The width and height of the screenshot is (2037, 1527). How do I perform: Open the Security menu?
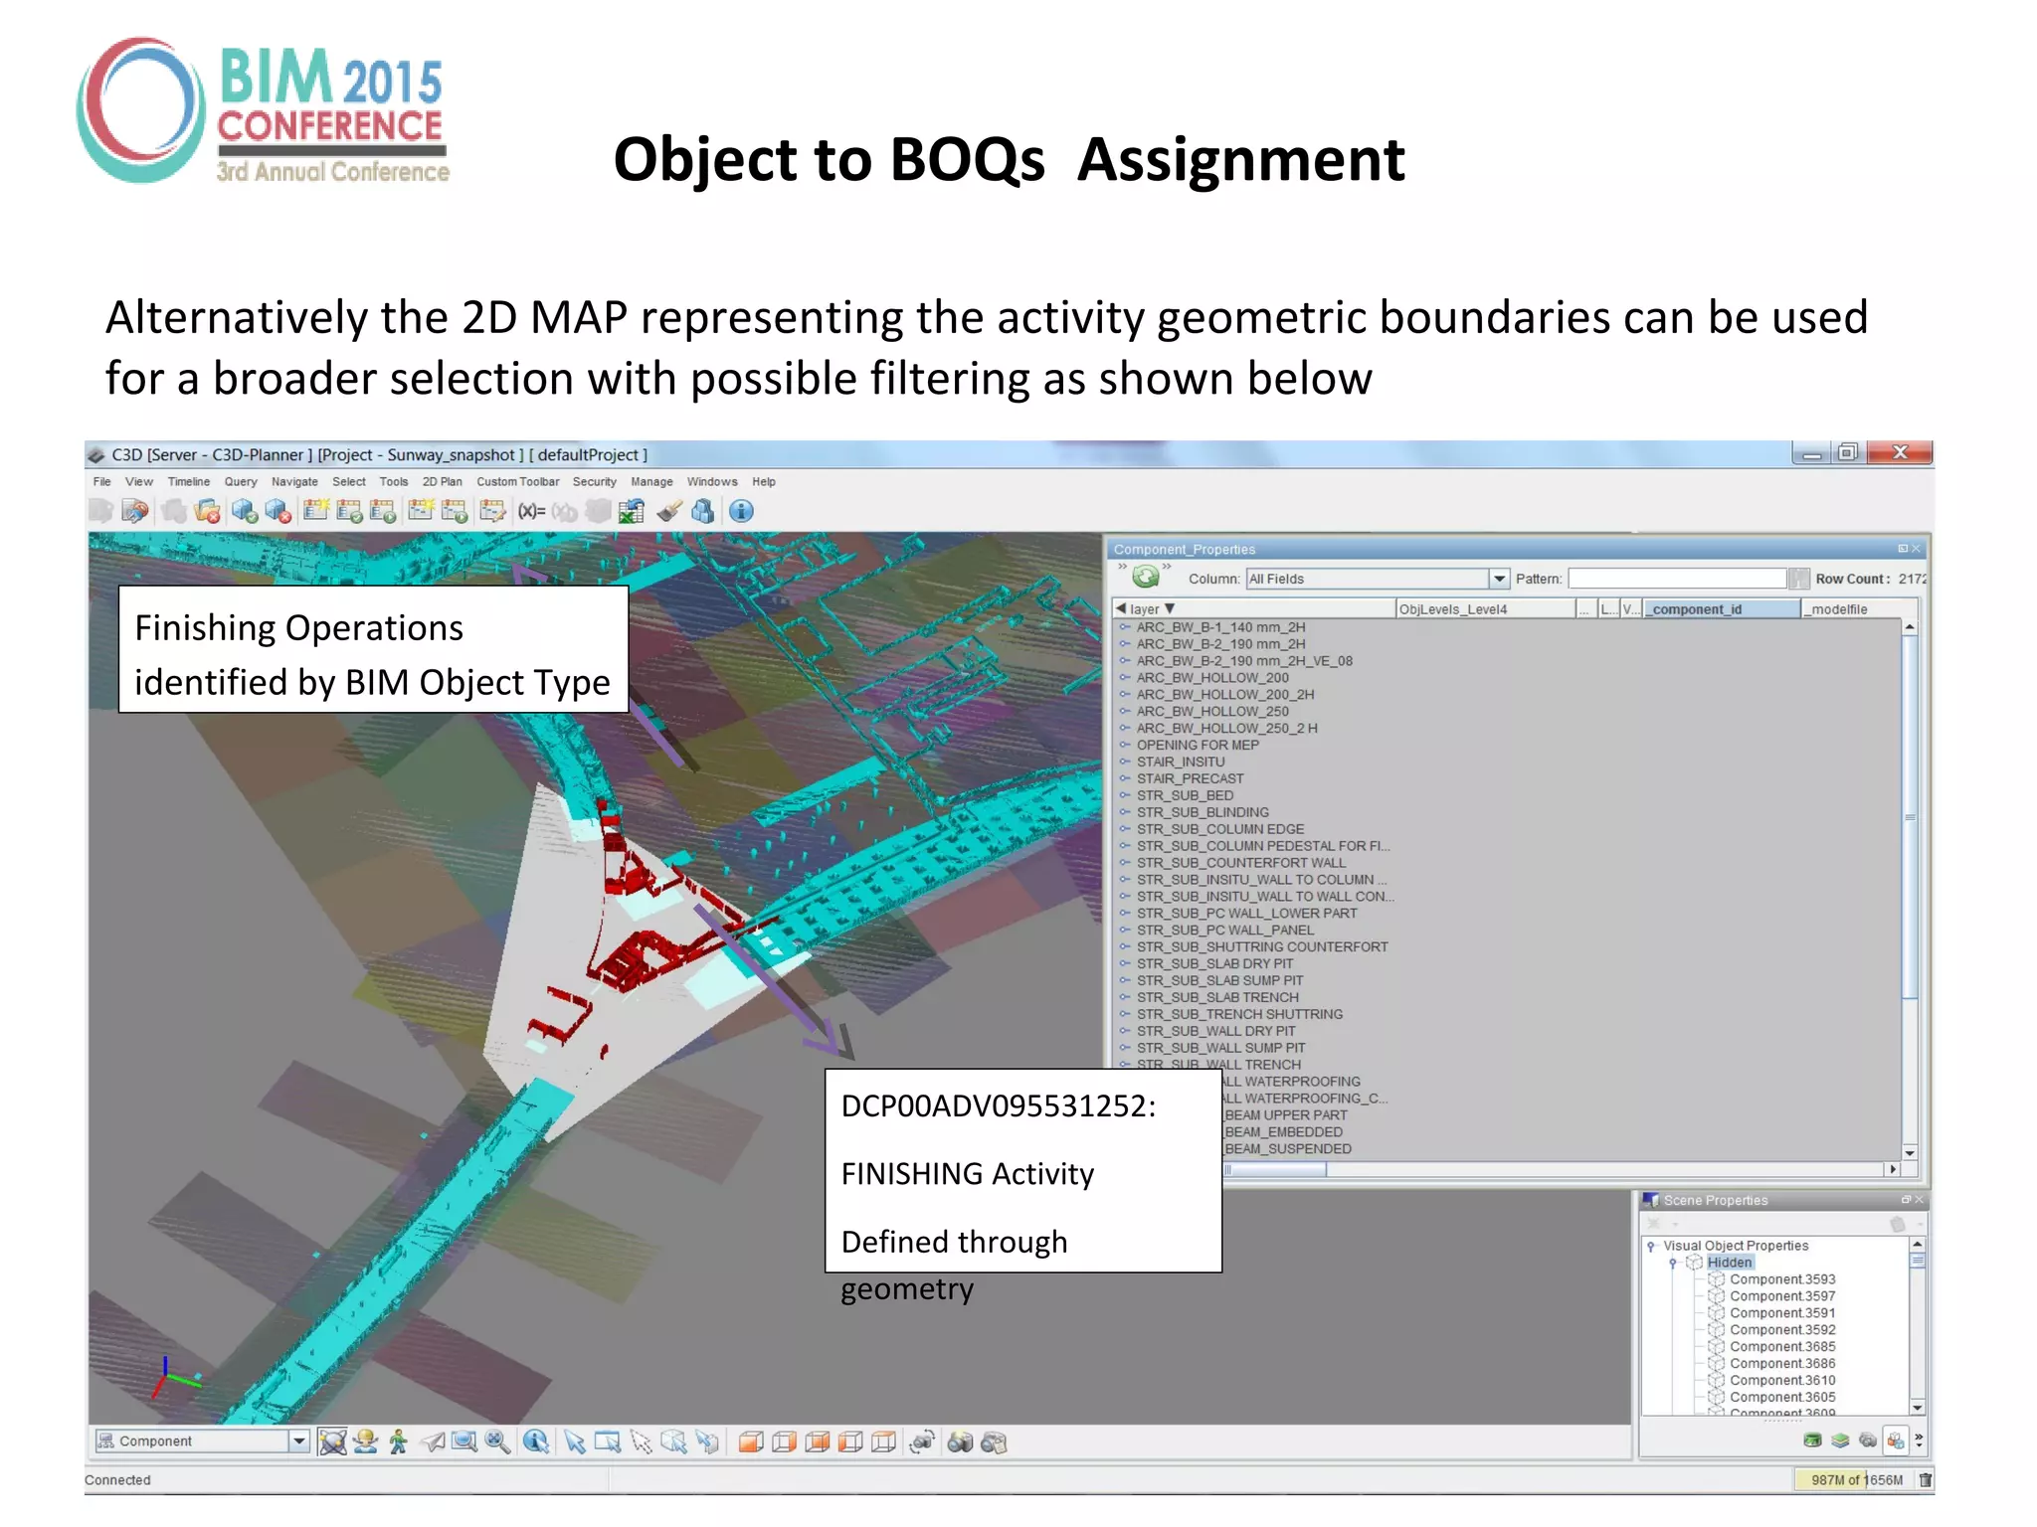595,481
